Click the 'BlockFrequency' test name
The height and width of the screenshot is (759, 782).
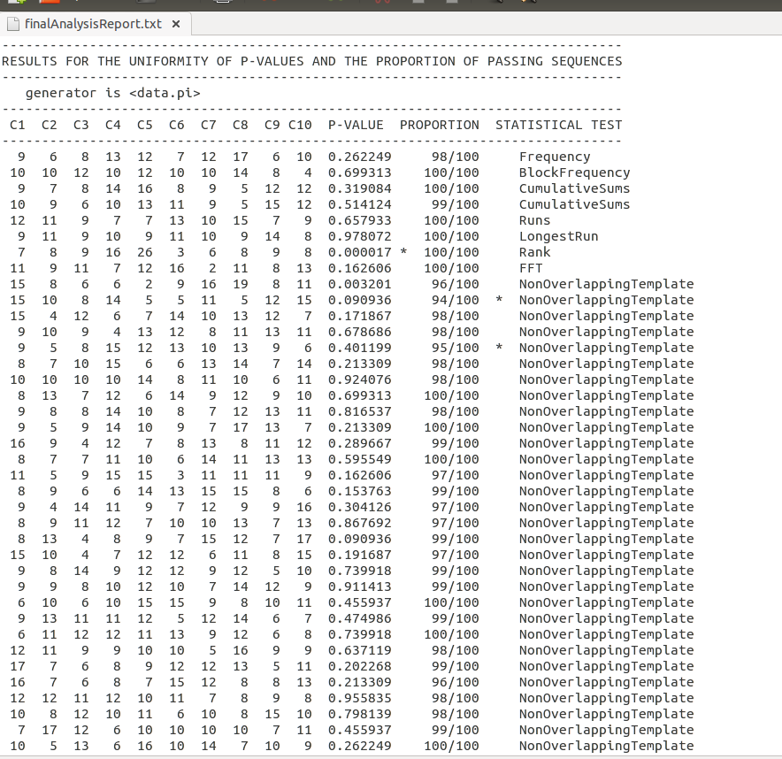574,172
